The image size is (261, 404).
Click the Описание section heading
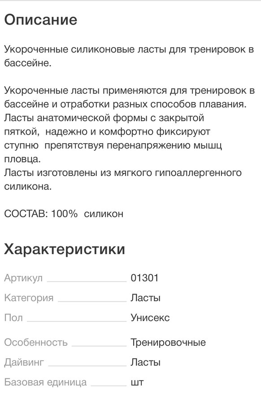coord(41,20)
